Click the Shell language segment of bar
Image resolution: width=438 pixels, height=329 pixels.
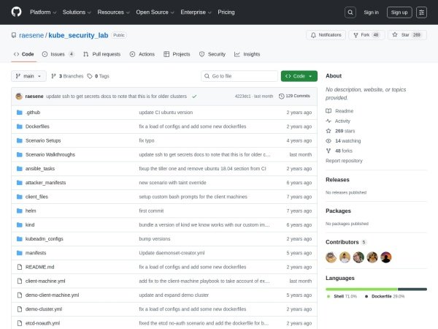[x=361, y=290]
